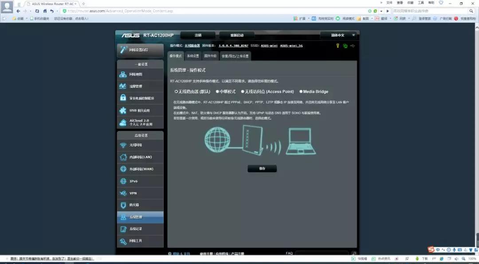Open the Wireless settings sidebar item
479x264 pixels.
tap(140, 145)
